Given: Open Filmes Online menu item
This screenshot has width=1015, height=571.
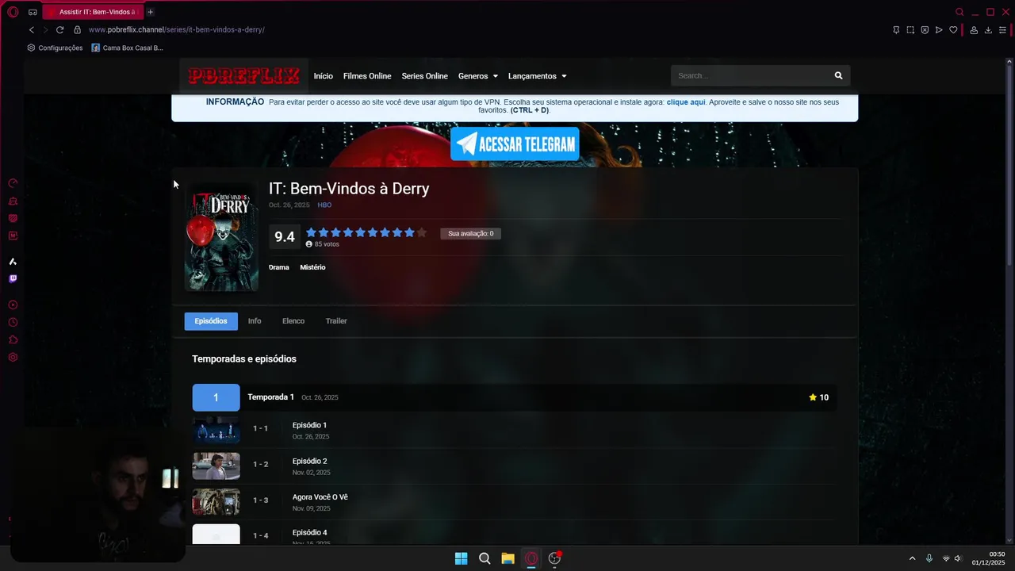Looking at the screenshot, I should pyautogui.click(x=367, y=76).
